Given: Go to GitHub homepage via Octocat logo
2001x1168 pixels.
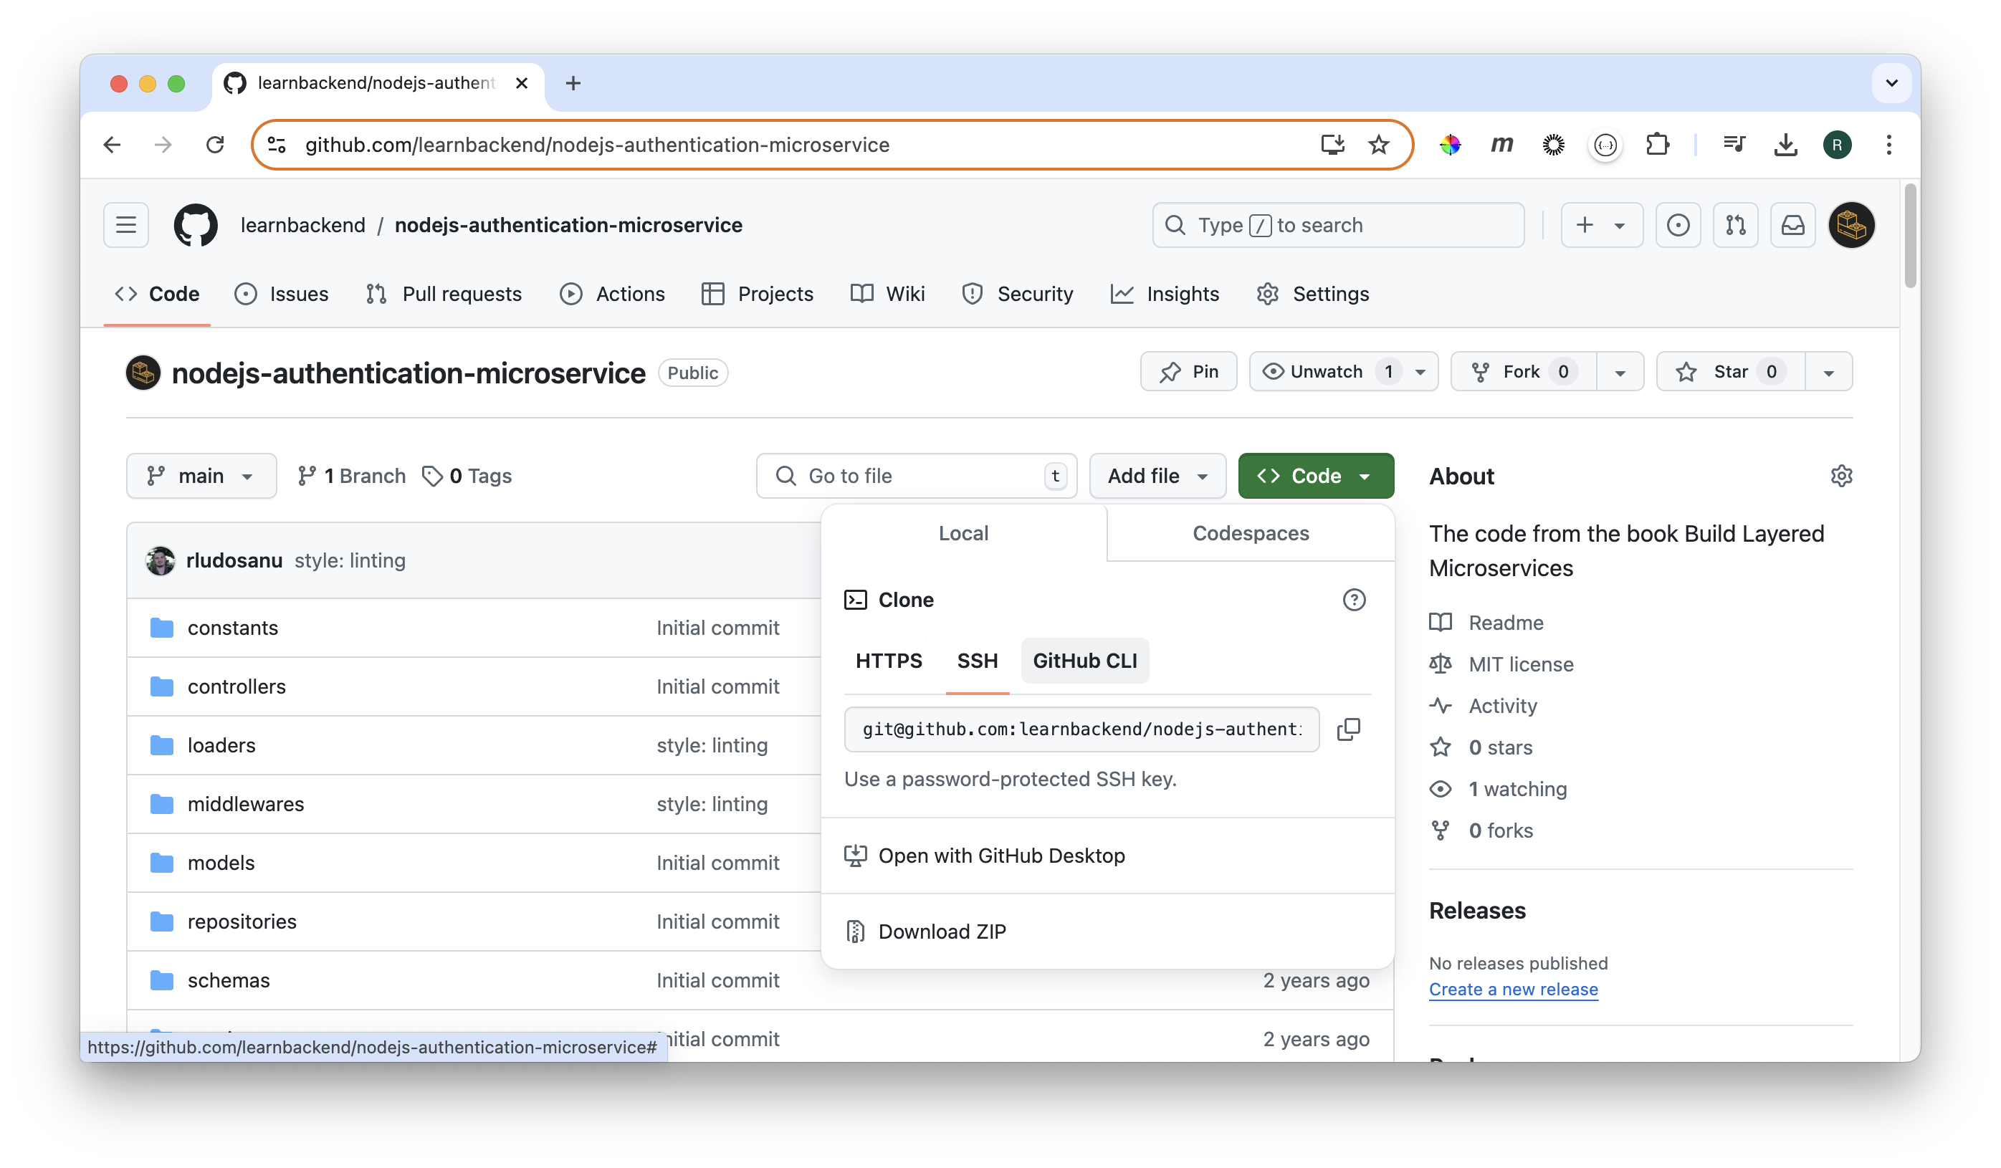Looking at the screenshot, I should click(x=196, y=225).
